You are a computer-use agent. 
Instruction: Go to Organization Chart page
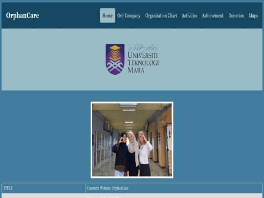pos(161,16)
